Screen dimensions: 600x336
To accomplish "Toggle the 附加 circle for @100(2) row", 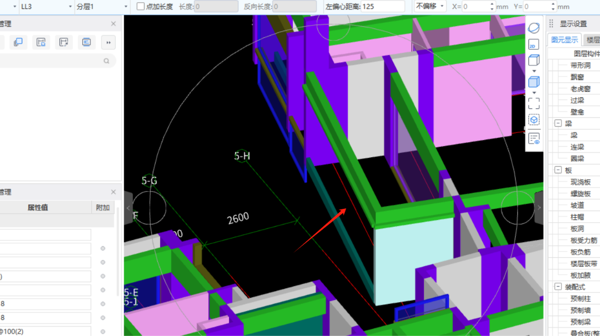I will (x=103, y=332).
